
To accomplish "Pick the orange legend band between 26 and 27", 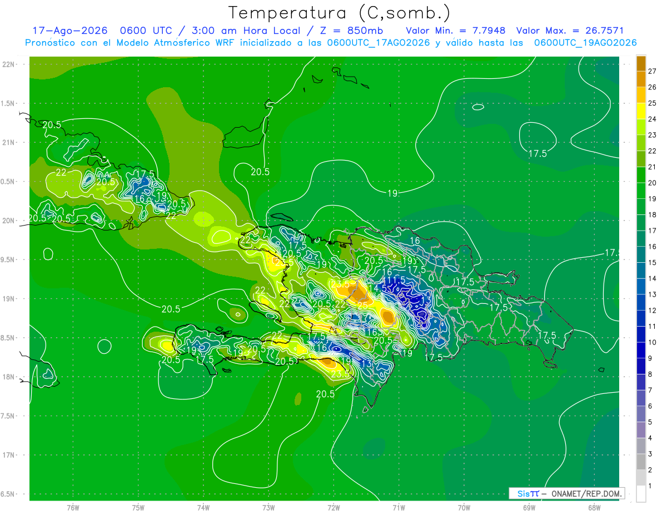I will point(641,79).
